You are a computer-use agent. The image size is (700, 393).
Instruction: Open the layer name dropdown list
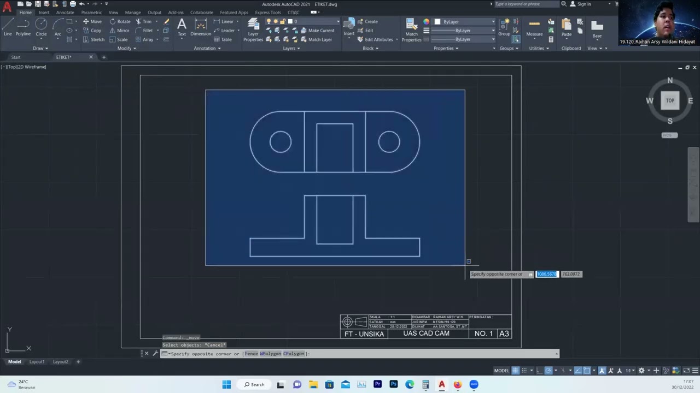click(337, 21)
